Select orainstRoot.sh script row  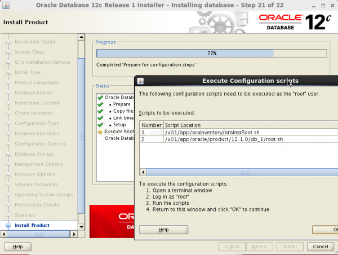(239, 133)
